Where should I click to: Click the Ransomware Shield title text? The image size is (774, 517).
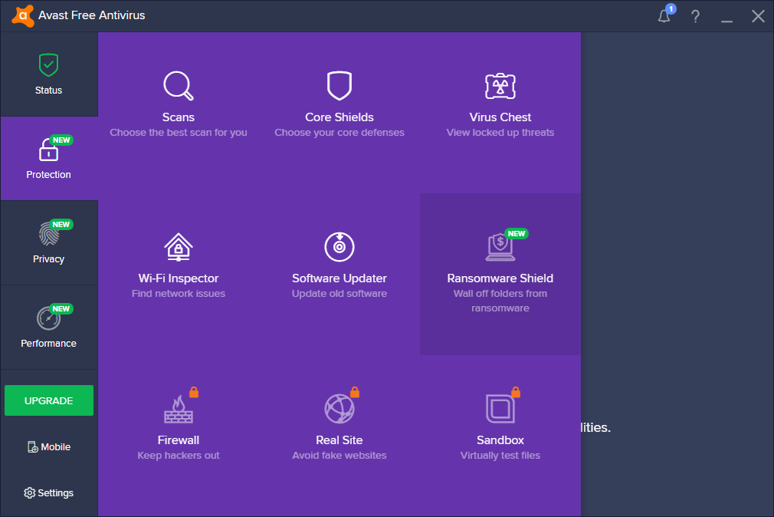[500, 278]
